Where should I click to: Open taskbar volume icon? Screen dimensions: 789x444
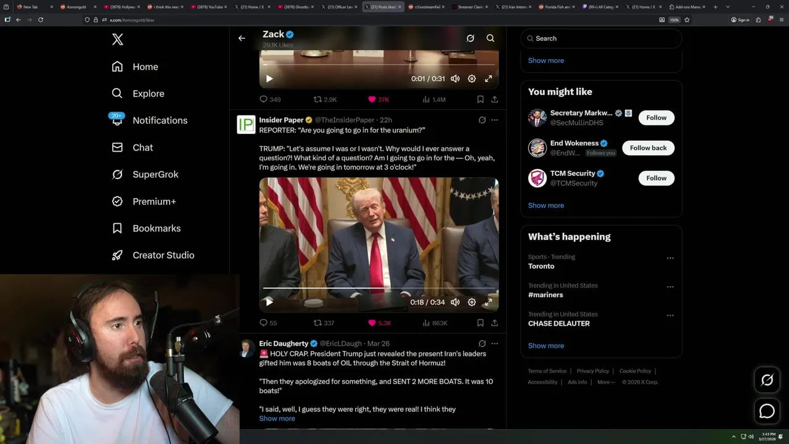click(751, 437)
